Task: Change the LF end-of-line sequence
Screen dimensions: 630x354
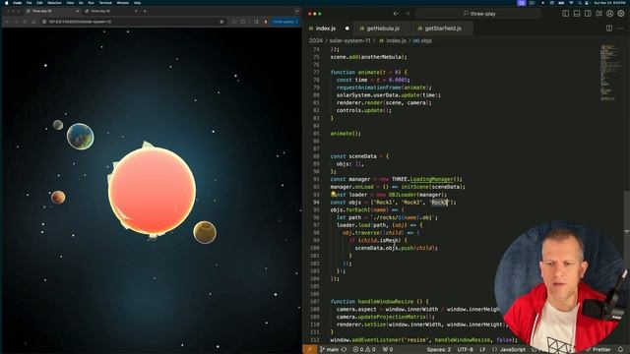Action: tap(483, 350)
